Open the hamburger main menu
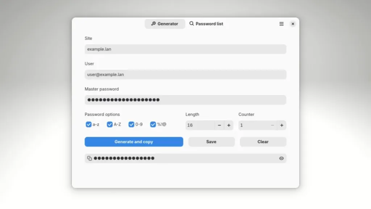Viewport: 371px width, 209px height. pos(281,24)
